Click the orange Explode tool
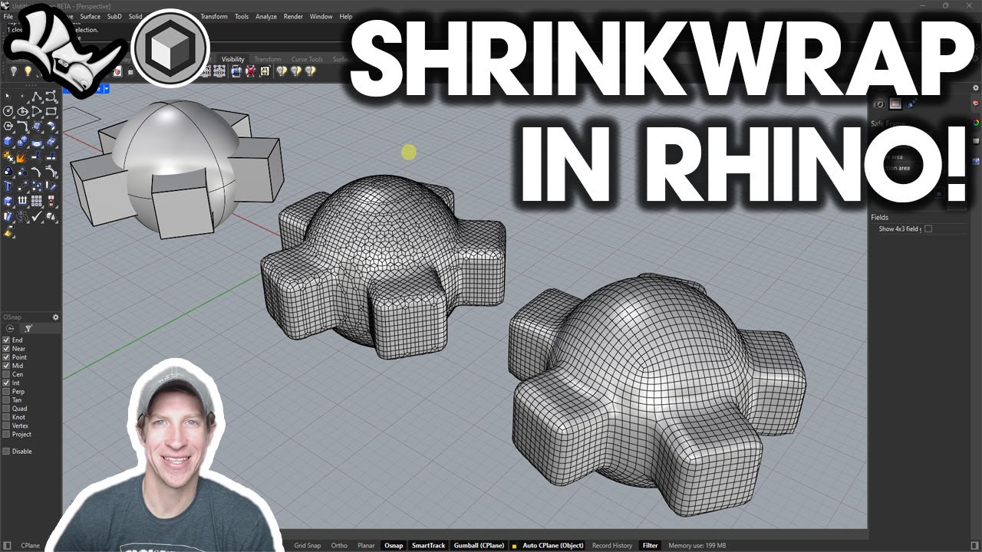This screenshot has width=982, height=552. (x=22, y=156)
